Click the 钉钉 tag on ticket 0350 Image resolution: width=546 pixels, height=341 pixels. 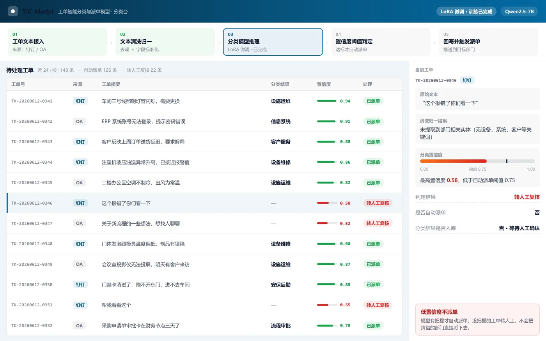pos(80,285)
